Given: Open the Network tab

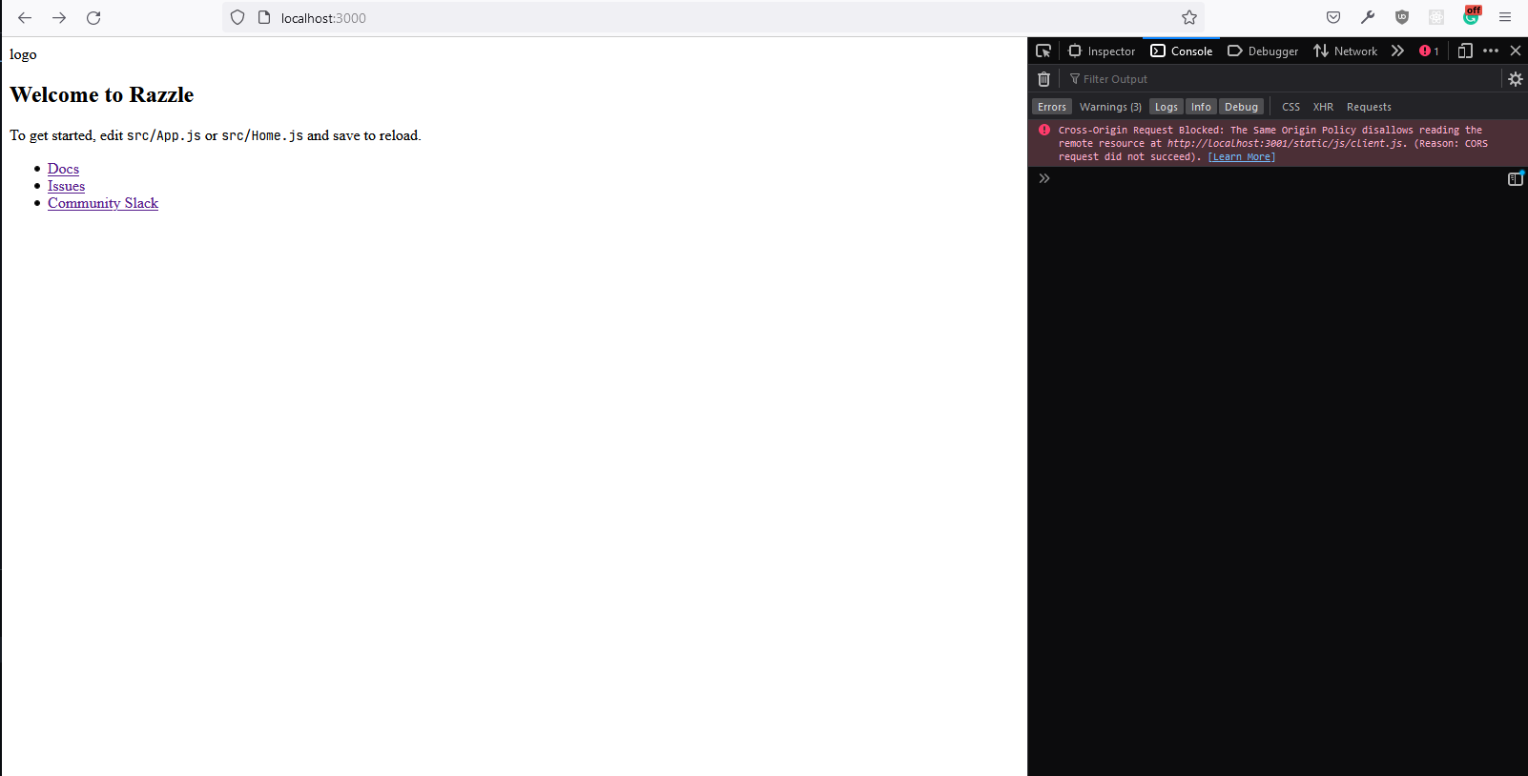Looking at the screenshot, I should 1345,51.
